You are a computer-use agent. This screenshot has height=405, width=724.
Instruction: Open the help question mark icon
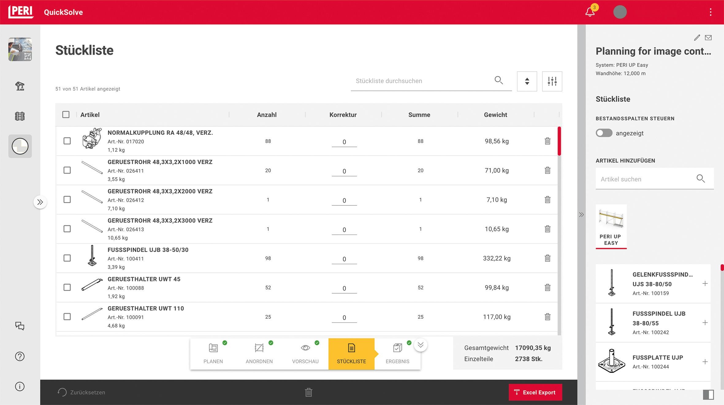pos(20,356)
